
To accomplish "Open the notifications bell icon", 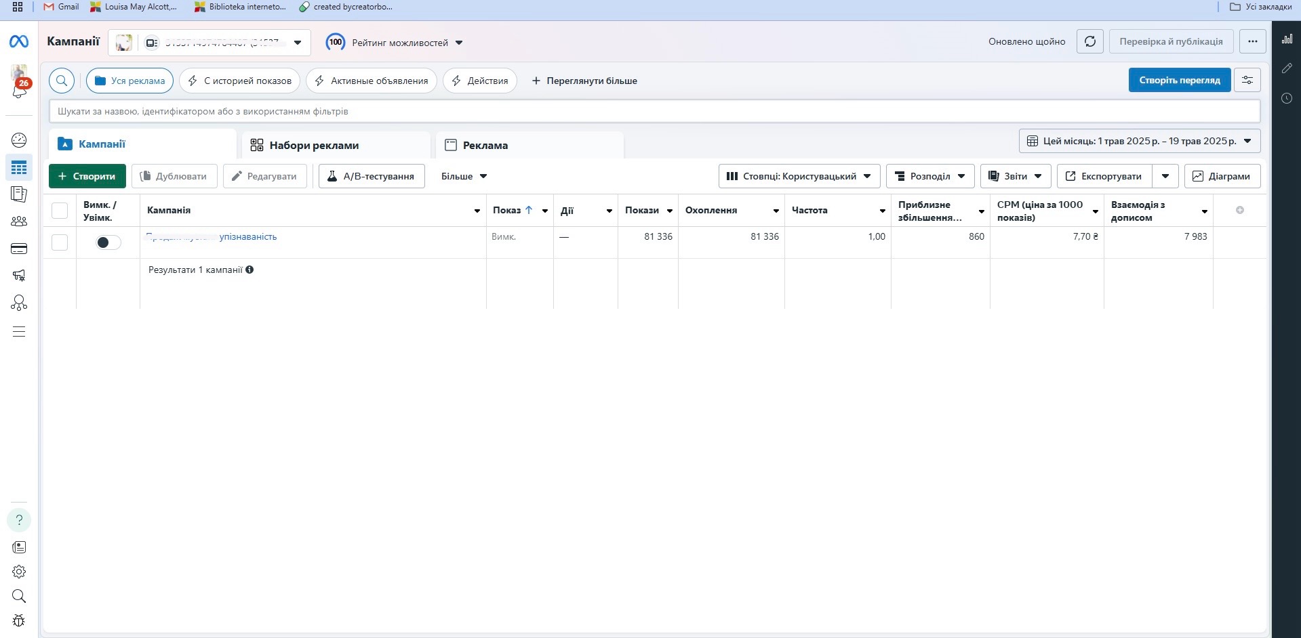I will [x=19, y=91].
